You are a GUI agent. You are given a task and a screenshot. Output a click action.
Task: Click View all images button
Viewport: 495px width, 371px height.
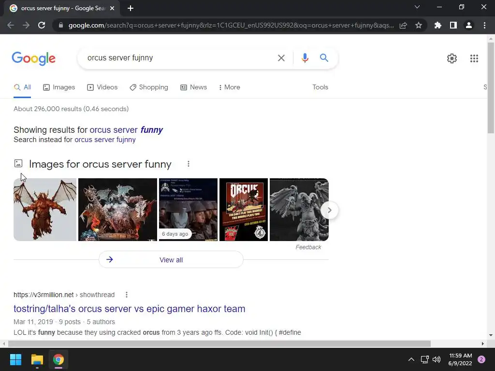pyautogui.click(x=171, y=259)
